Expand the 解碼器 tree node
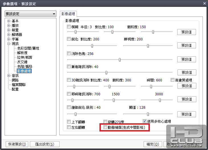The width and height of the screenshot is (208, 150). [9, 35]
